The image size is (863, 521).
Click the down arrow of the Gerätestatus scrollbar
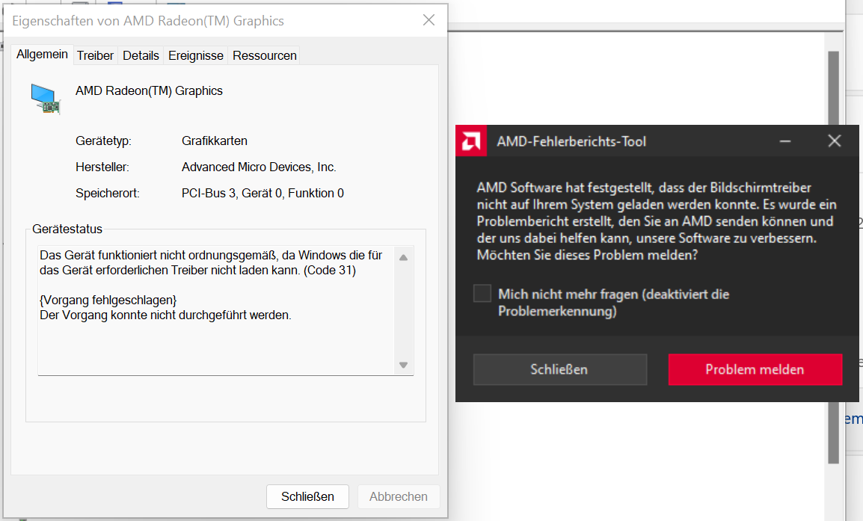coord(402,366)
